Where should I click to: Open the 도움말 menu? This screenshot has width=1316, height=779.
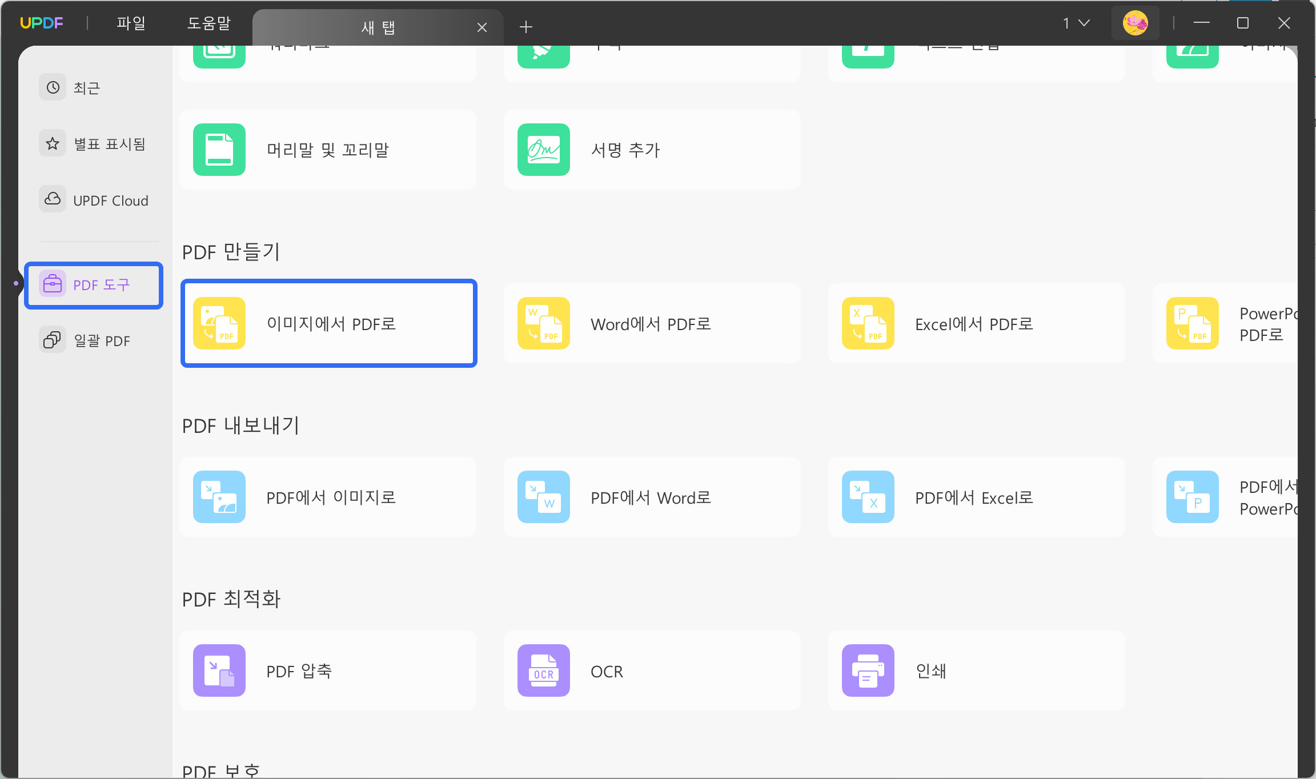(208, 23)
